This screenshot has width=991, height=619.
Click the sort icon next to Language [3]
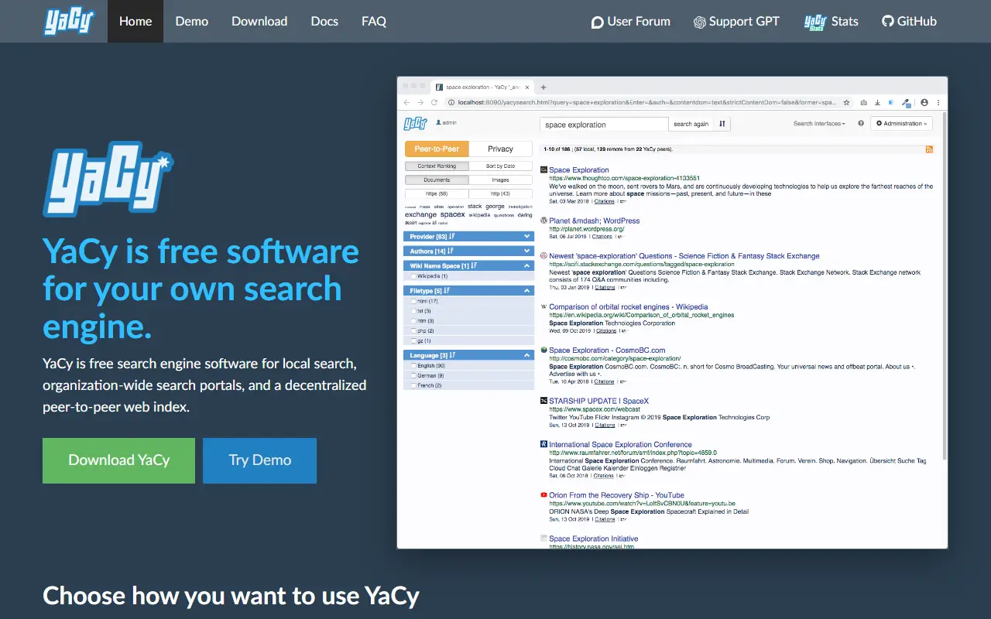tap(452, 355)
